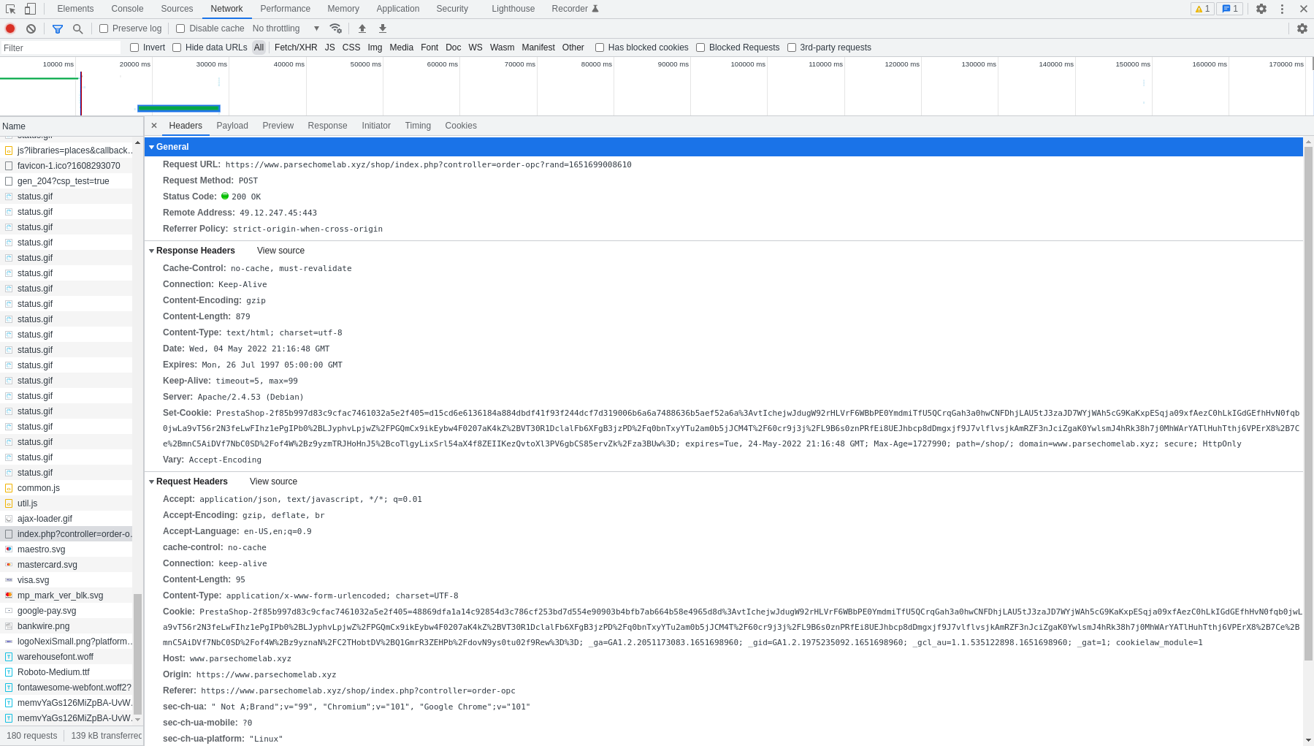Open the No throttling dropdown

286,28
